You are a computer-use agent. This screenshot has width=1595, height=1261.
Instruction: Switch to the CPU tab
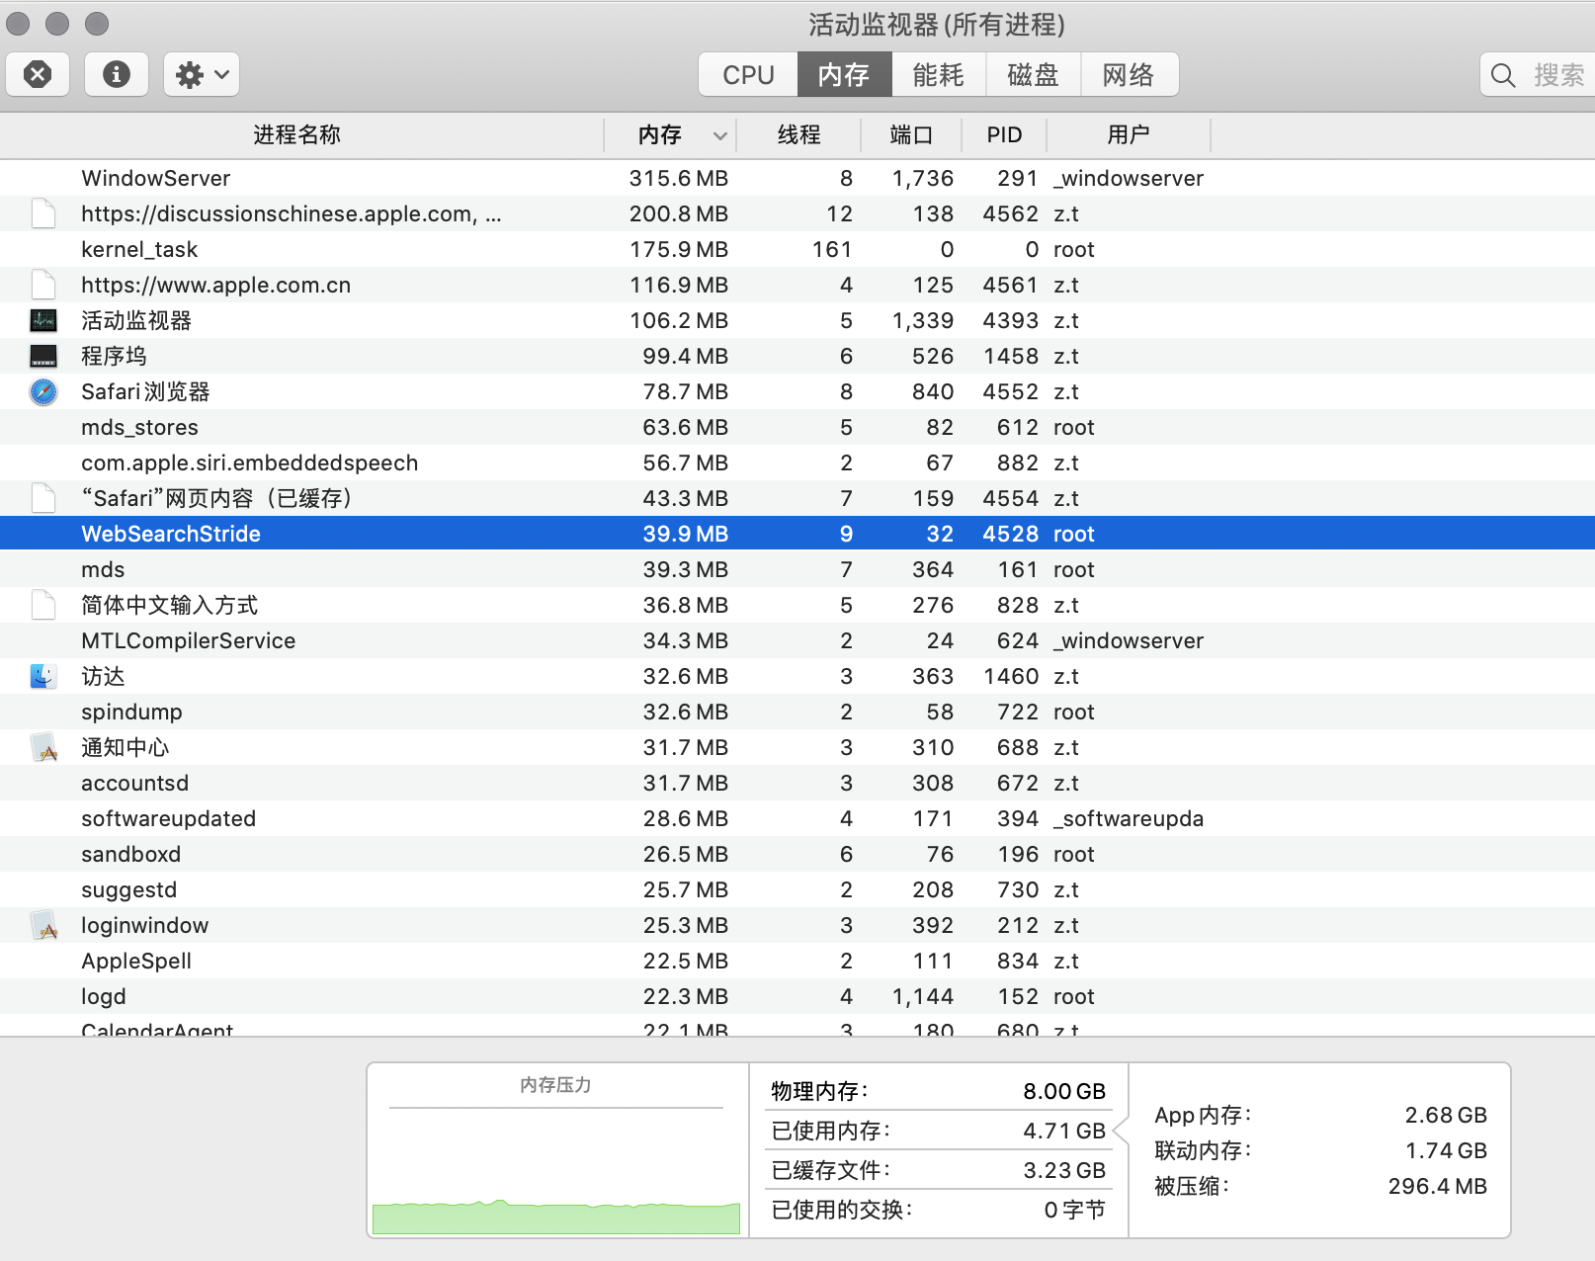[748, 75]
